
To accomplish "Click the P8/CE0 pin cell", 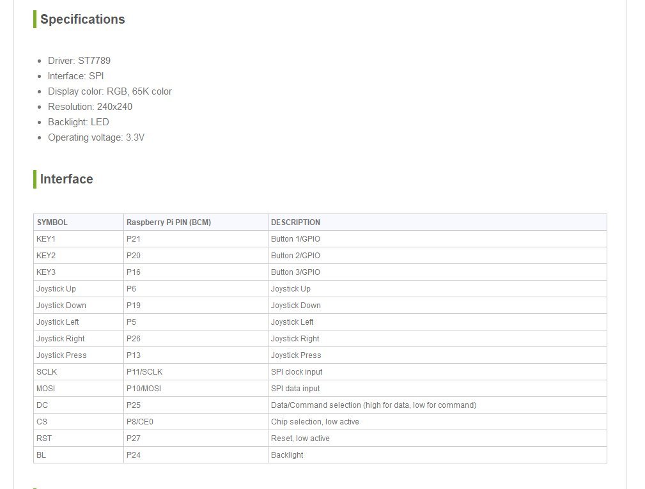I will [140, 422].
